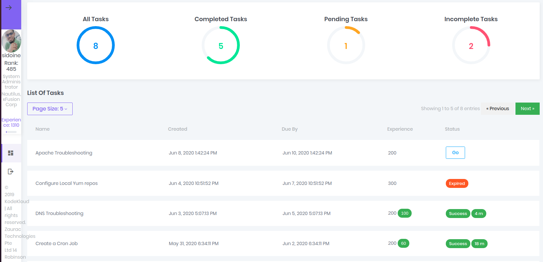Click the Previous page button

coord(498,109)
